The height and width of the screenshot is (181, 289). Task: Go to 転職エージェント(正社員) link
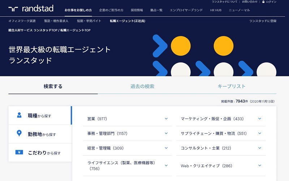pos(128,21)
